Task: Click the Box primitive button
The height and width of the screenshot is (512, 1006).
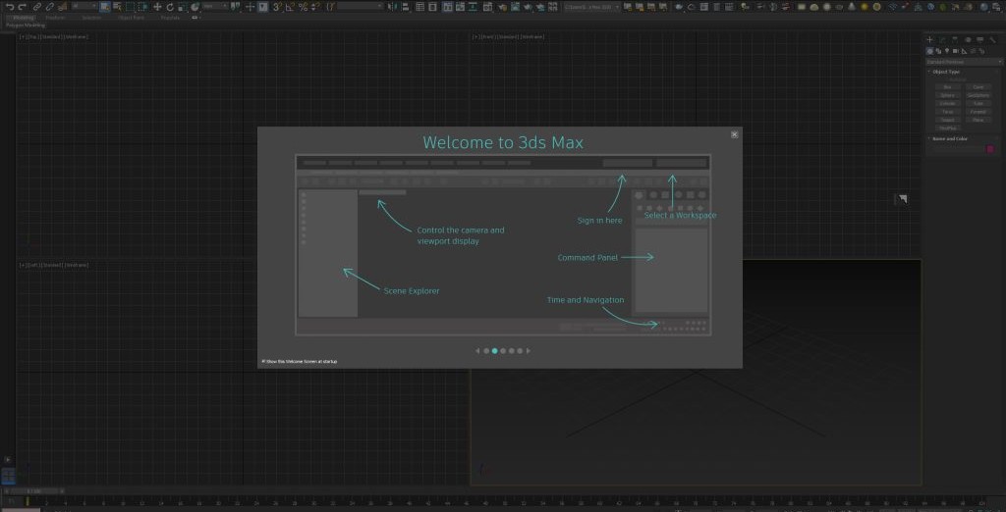Action: click(x=948, y=87)
